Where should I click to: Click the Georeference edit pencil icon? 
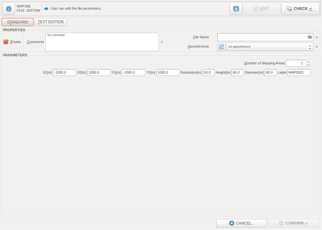222,47
